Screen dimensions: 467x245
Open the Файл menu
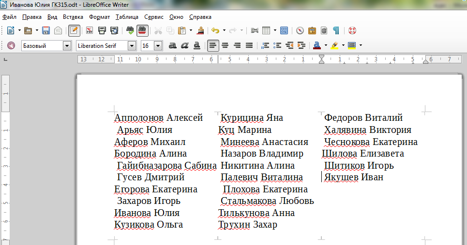tap(9, 17)
